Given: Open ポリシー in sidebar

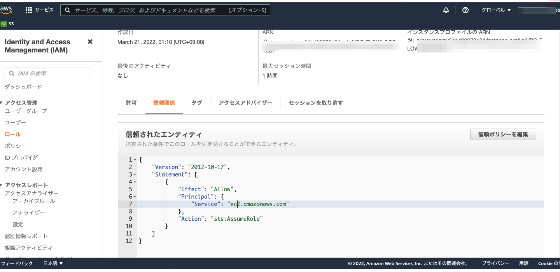Looking at the screenshot, I should point(16,146).
